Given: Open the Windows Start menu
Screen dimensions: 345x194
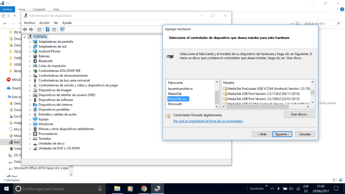Looking at the screenshot, I should click(x=7, y=189).
